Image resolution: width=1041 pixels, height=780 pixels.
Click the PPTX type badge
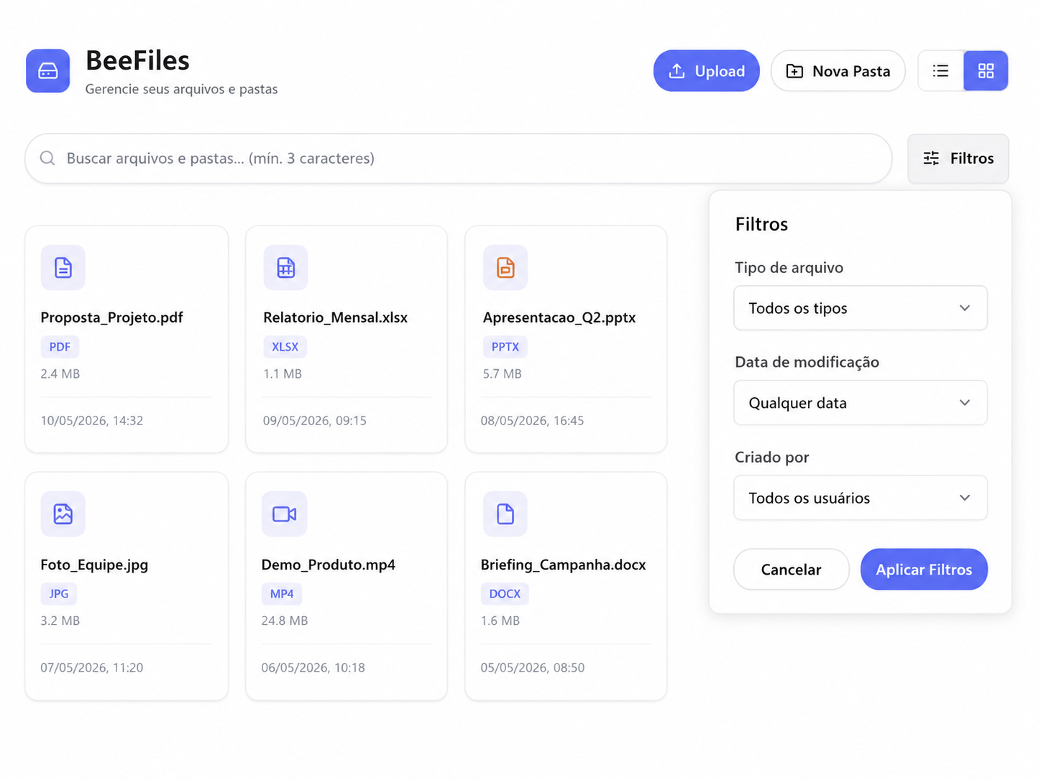(505, 347)
